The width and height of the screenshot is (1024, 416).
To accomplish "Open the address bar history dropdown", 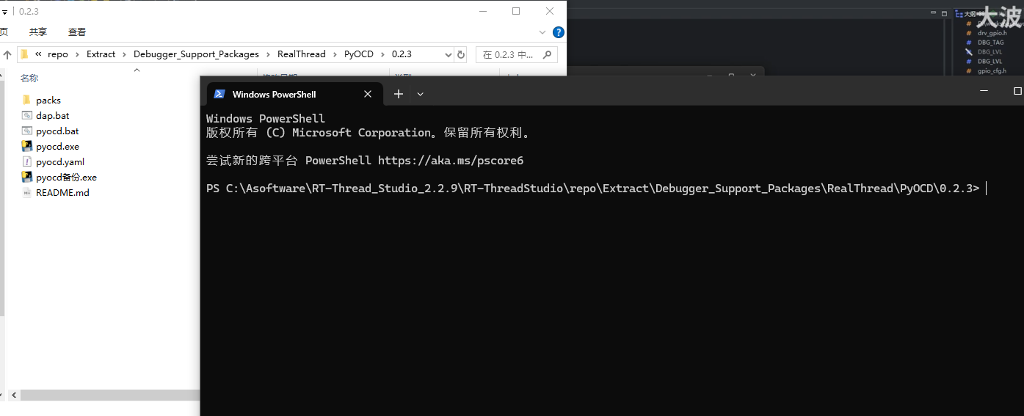I will click(x=449, y=54).
